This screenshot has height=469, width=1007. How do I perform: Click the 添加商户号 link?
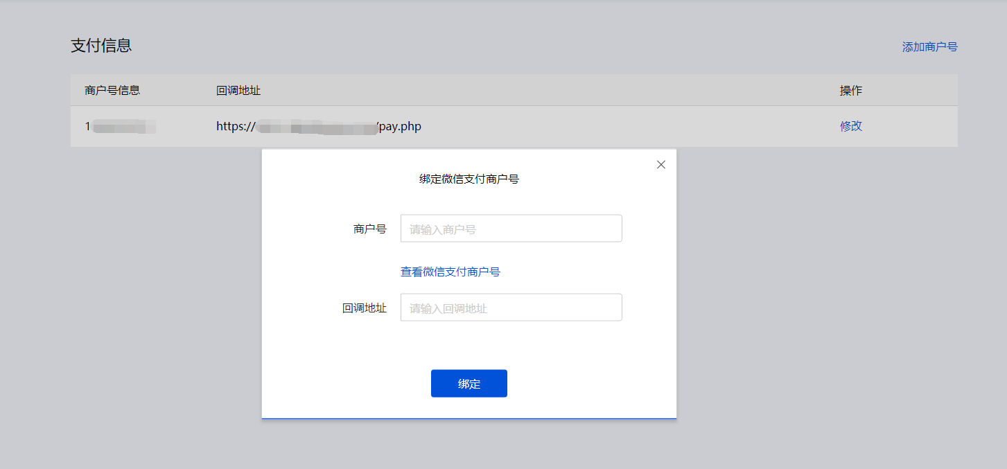click(x=929, y=47)
